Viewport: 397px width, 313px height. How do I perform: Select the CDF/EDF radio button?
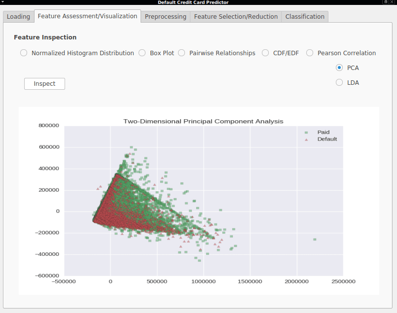pos(265,53)
